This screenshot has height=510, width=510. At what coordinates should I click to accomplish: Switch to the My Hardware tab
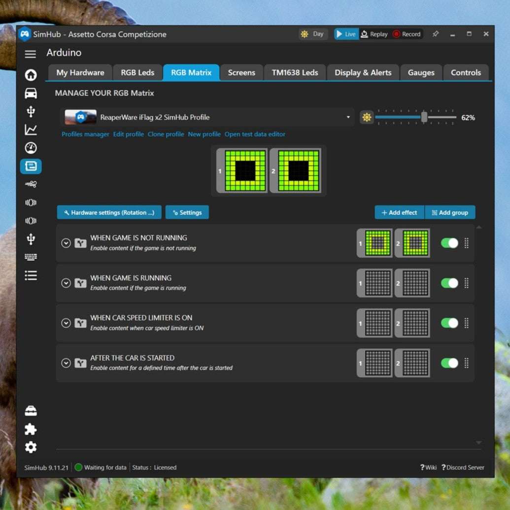pos(80,72)
